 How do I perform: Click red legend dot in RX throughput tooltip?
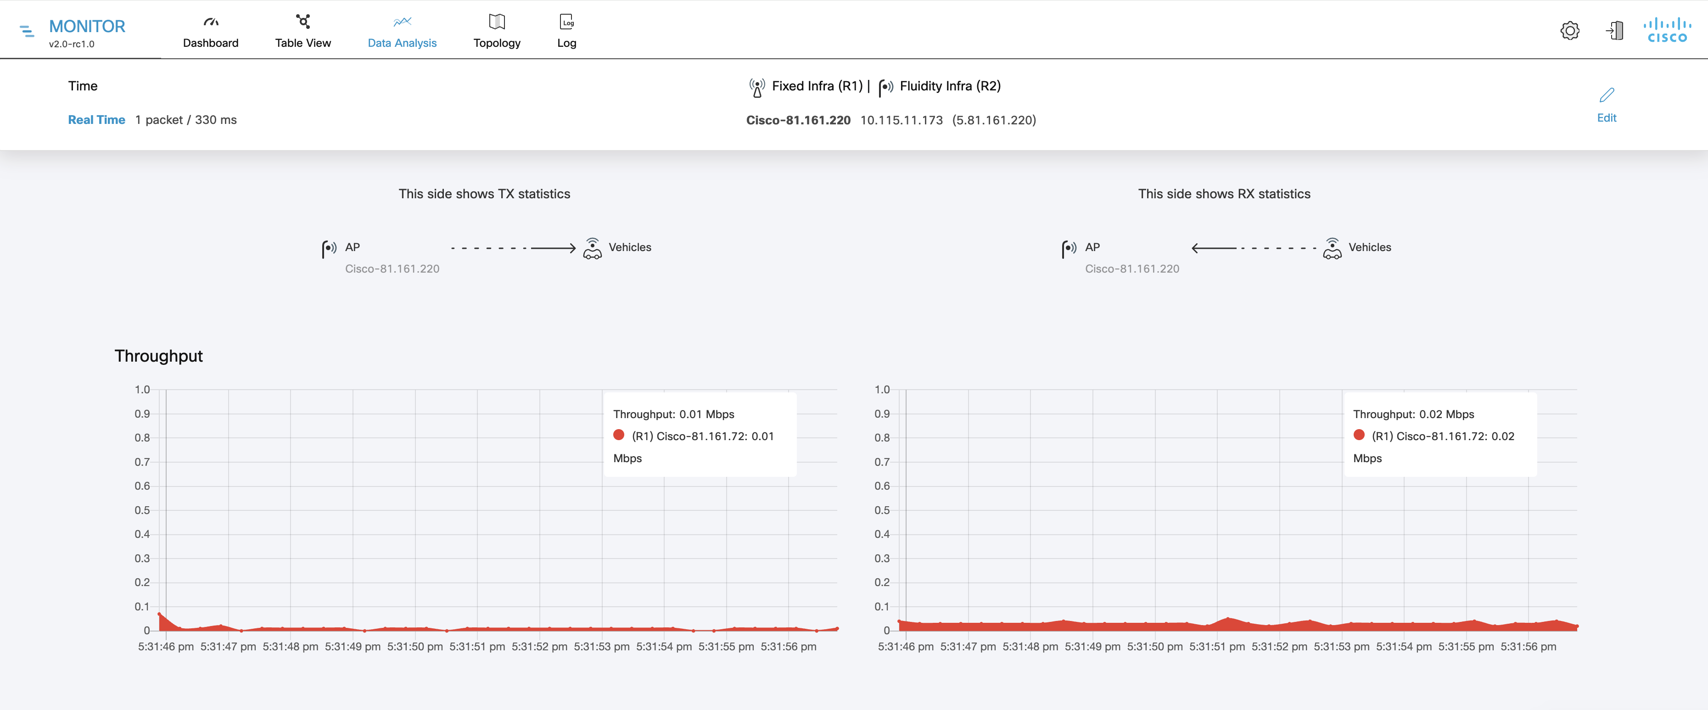(1359, 435)
